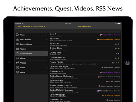Click first Captain's Parrot (Golden) reward in Arrrrrr!!! row
The height and width of the screenshot is (102, 136).
tap(111, 35)
